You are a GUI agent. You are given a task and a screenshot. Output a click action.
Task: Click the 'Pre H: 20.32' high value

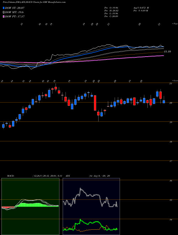point(111,11)
